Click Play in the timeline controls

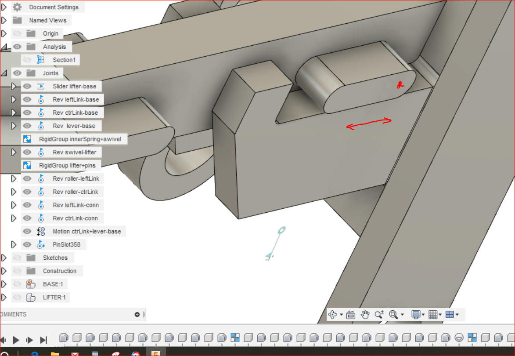click(x=16, y=339)
